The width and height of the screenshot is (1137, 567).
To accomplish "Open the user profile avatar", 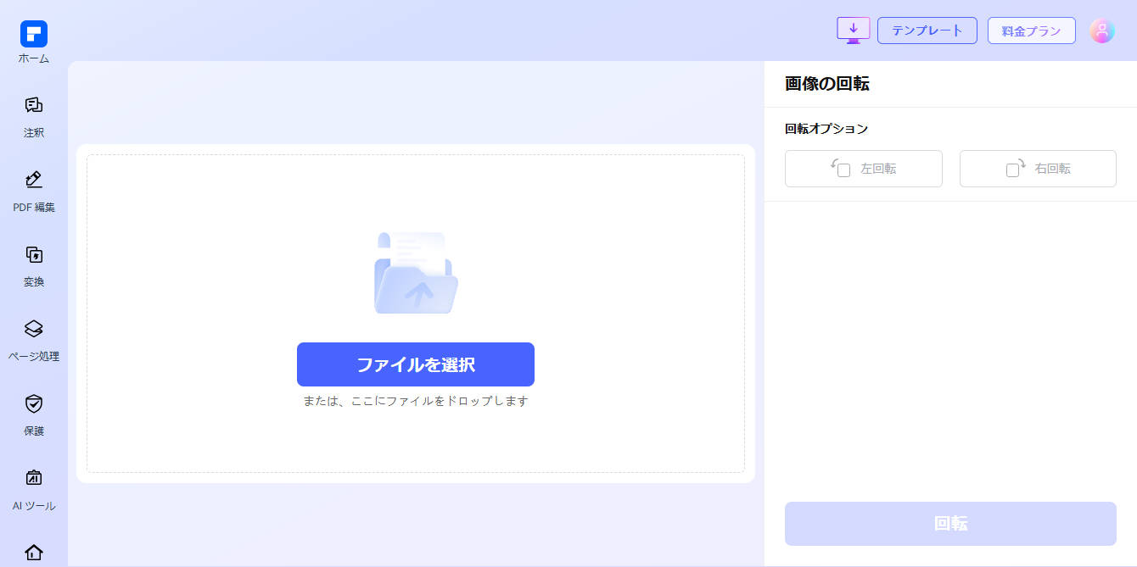I will (x=1101, y=31).
